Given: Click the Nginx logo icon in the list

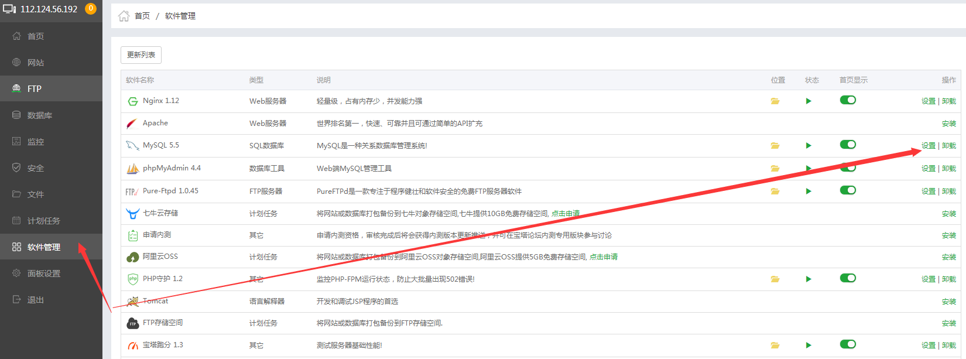Looking at the screenshot, I should click(133, 101).
